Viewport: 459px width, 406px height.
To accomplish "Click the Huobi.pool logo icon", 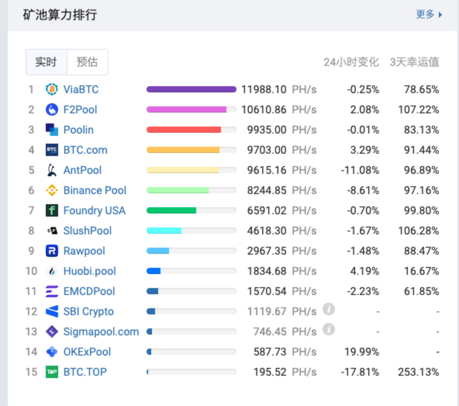I will [52, 271].
